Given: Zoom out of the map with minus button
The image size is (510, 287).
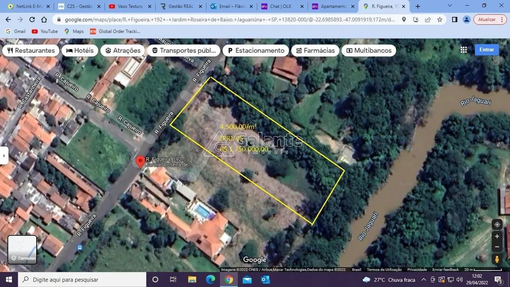Looking at the screenshot, I should click(x=497, y=247).
